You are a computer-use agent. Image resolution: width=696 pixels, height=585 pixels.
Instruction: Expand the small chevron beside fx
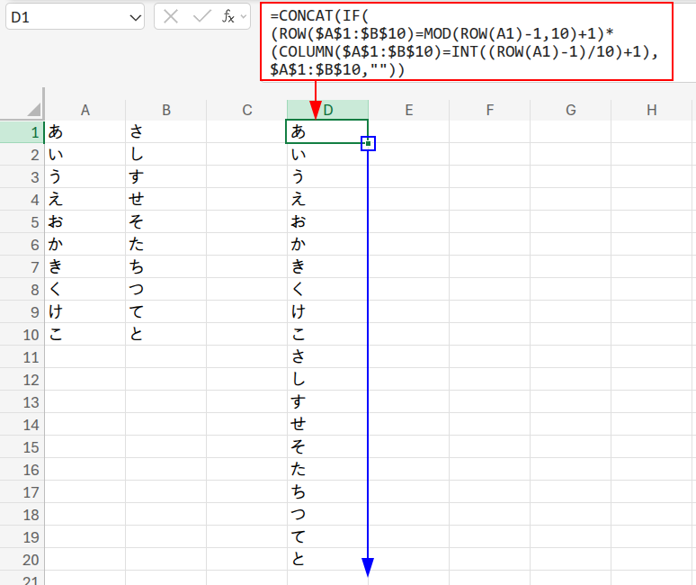click(244, 17)
